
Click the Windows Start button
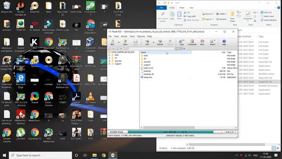4,155
